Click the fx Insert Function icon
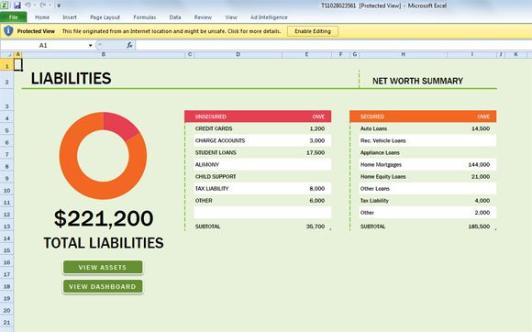Screen dimensions: 532x332 point(129,45)
